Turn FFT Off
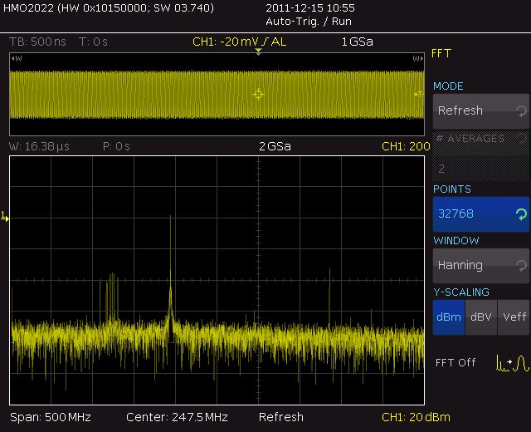The height and width of the screenshot is (432, 531). tap(455, 363)
